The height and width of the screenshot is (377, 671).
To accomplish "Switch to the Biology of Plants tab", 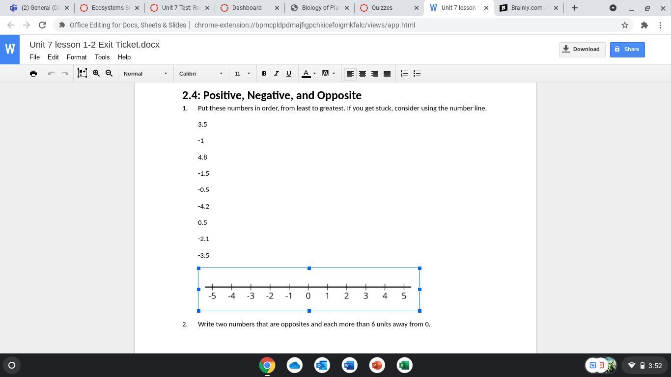I will tap(320, 8).
